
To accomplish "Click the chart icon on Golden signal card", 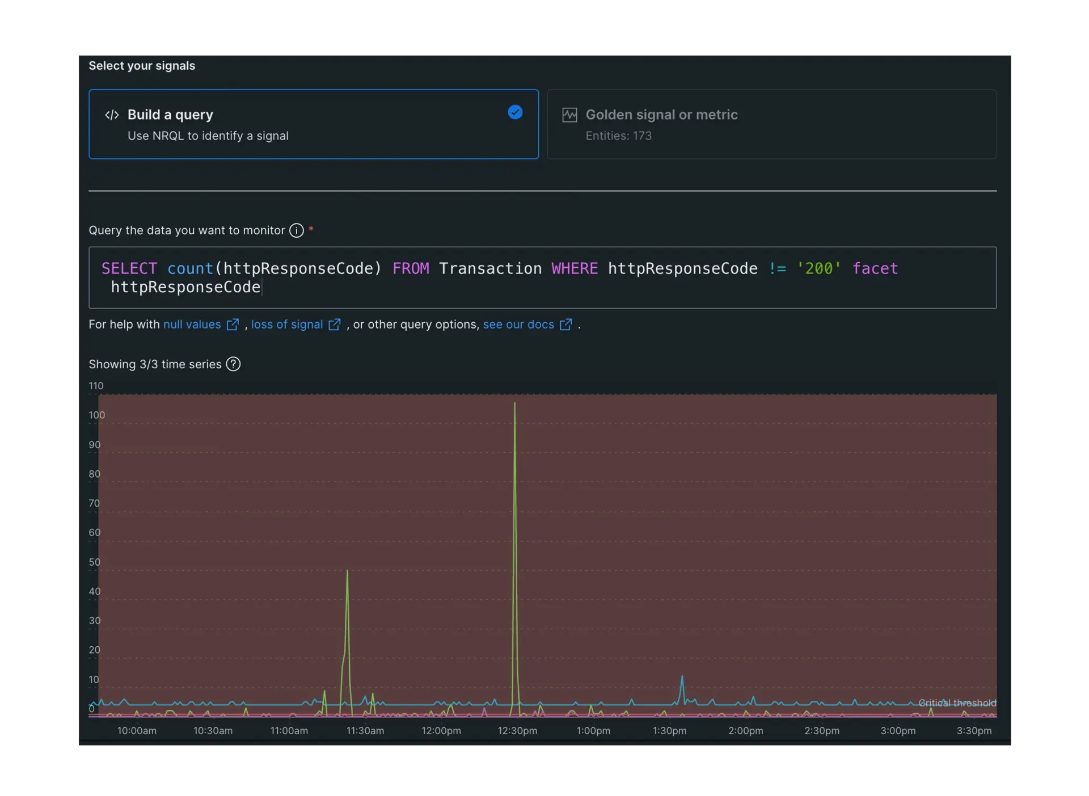I will click(x=570, y=115).
